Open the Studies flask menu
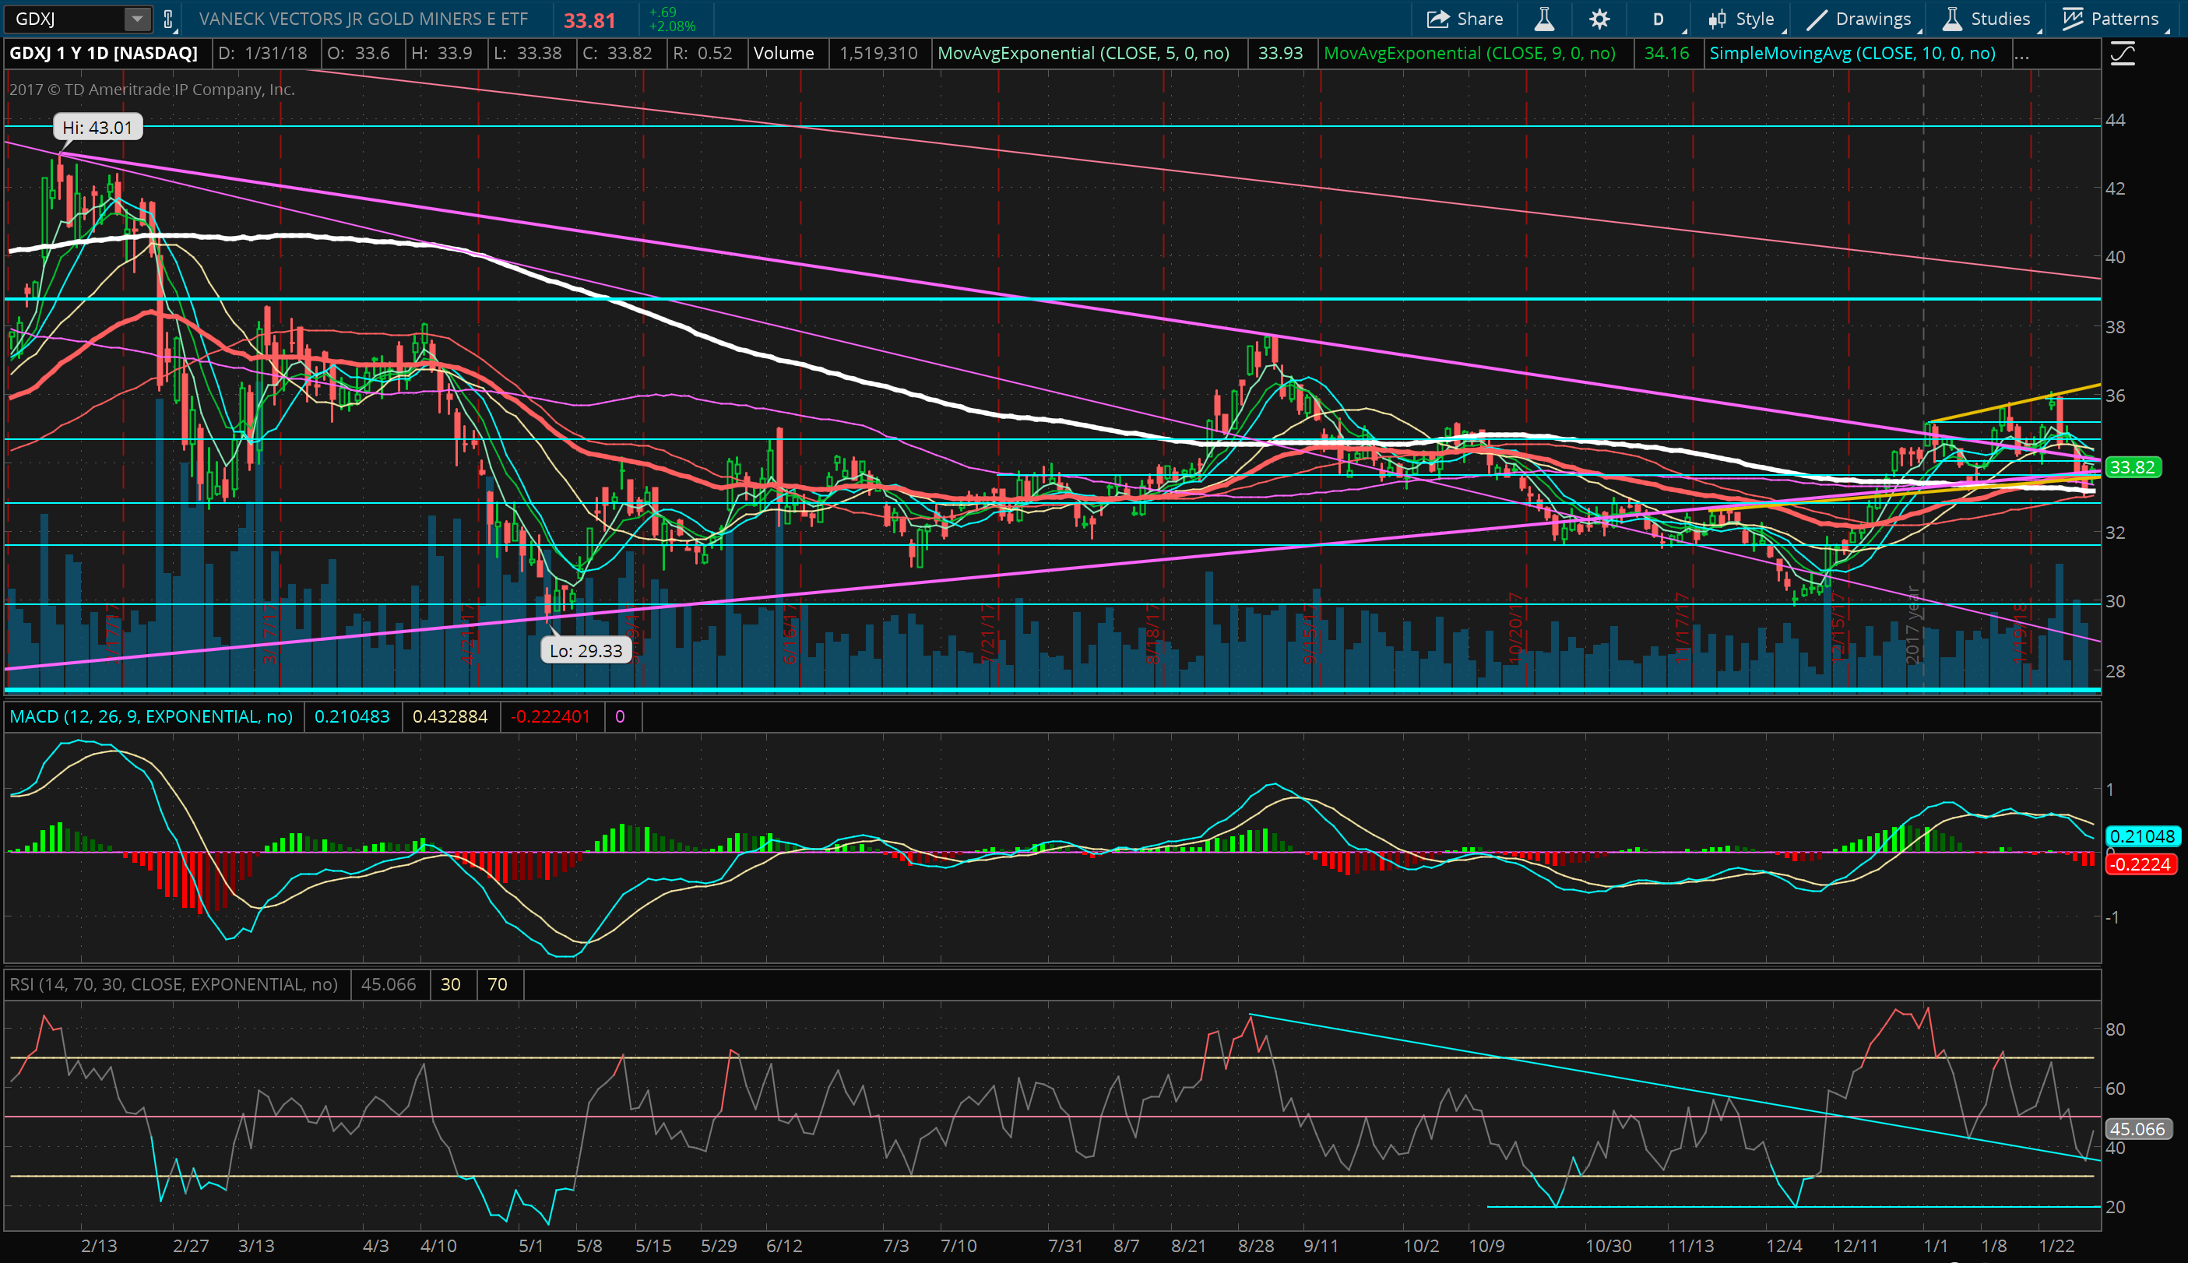 pyautogui.click(x=1986, y=19)
